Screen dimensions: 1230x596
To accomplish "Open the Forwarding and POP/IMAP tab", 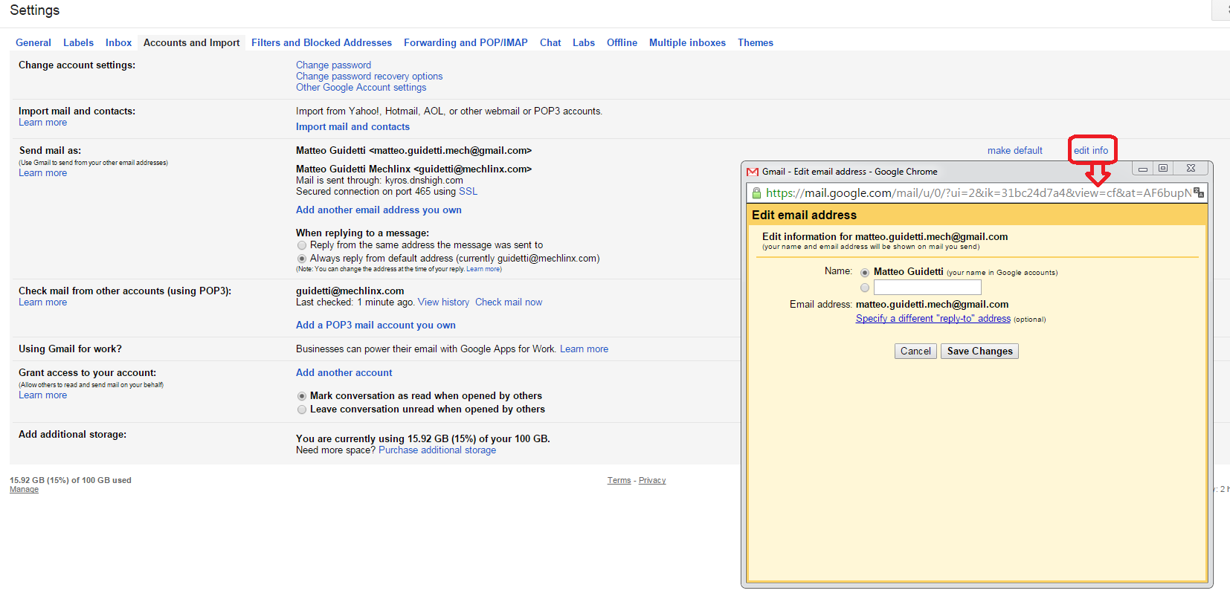I will click(x=466, y=43).
